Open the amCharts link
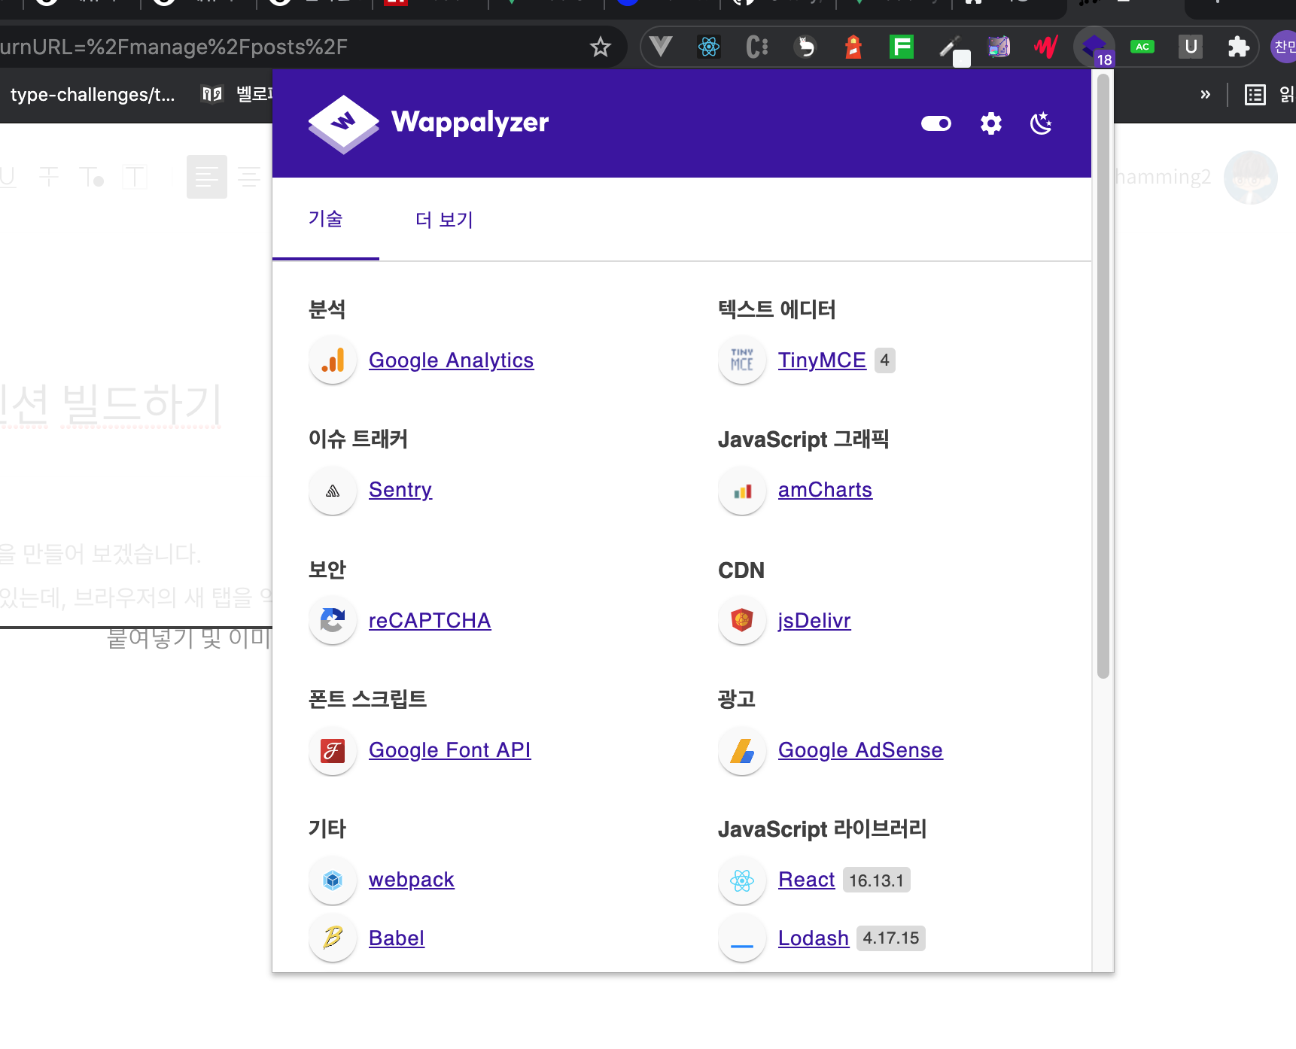Image resolution: width=1296 pixels, height=1049 pixels. [826, 490]
